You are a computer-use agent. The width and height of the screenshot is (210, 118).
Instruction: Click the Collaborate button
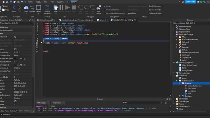190,2
